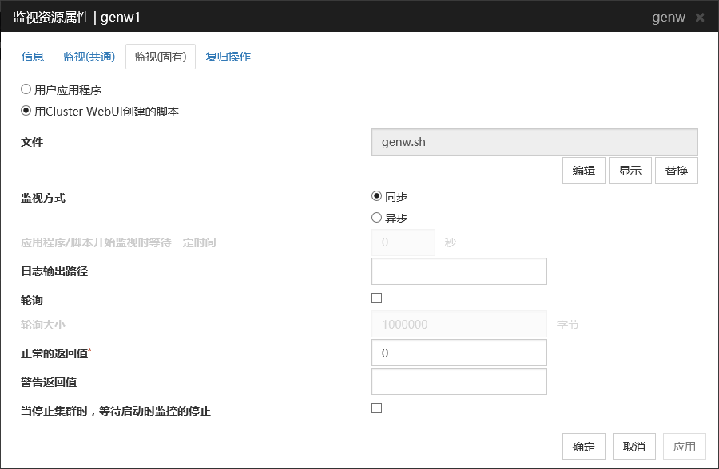Toggle 当停止集群时等待监控停止 checkbox
This screenshot has width=719, height=469.
pos(377,408)
